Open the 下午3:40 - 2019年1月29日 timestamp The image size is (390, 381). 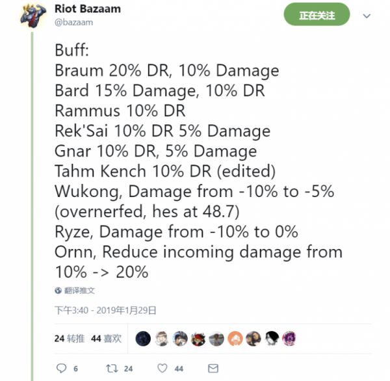pyautogui.click(x=105, y=310)
